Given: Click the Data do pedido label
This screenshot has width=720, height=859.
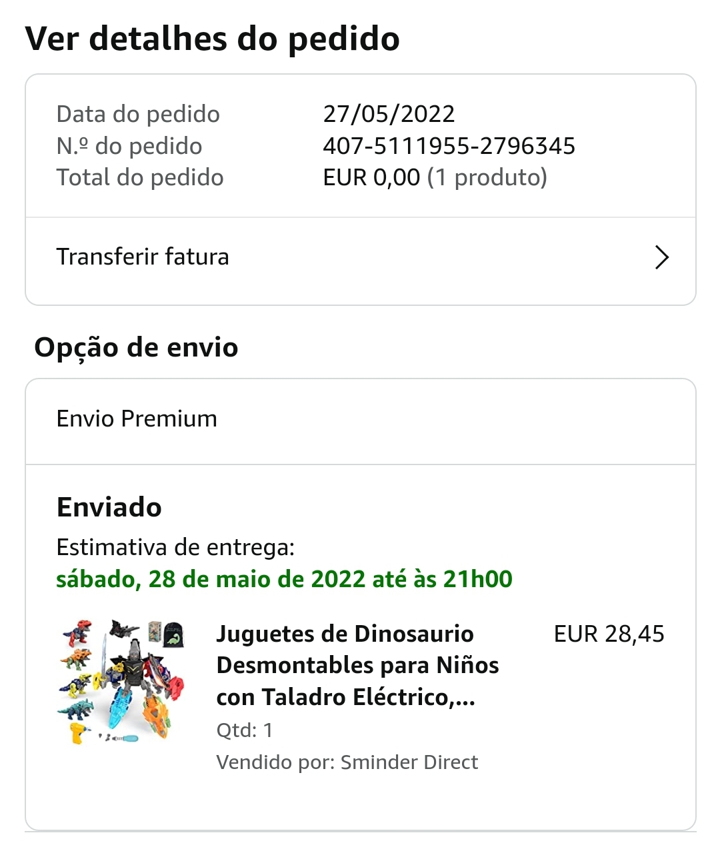Looking at the screenshot, I should 138,114.
